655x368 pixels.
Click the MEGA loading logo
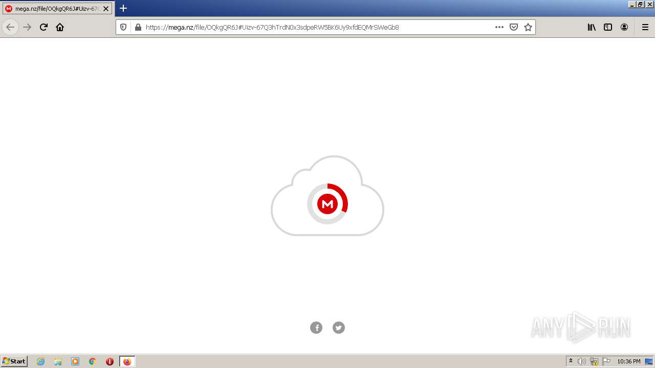327,204
